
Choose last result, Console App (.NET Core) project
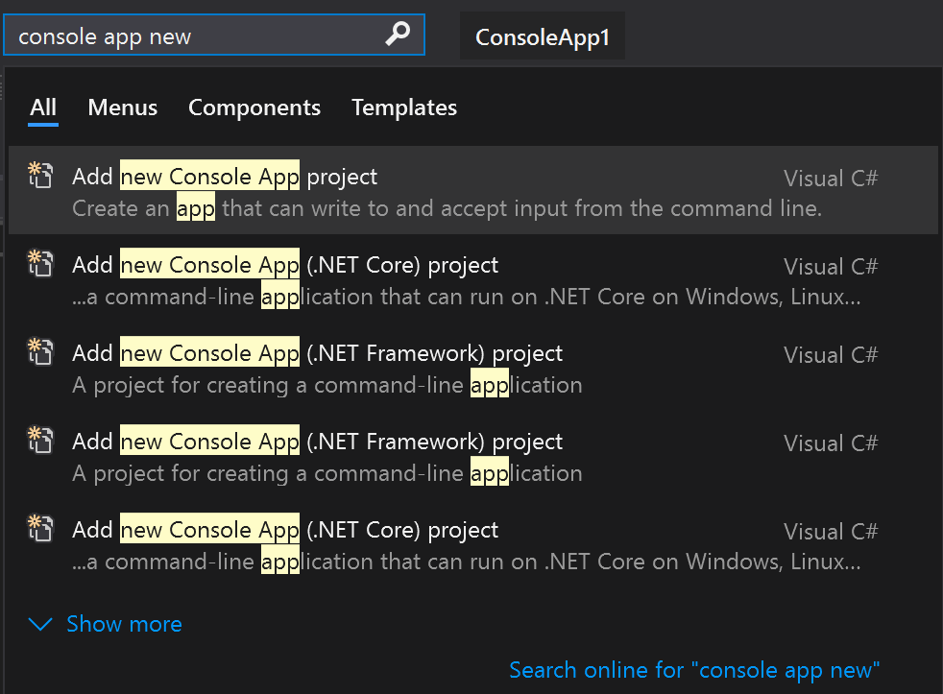[472, 543]
